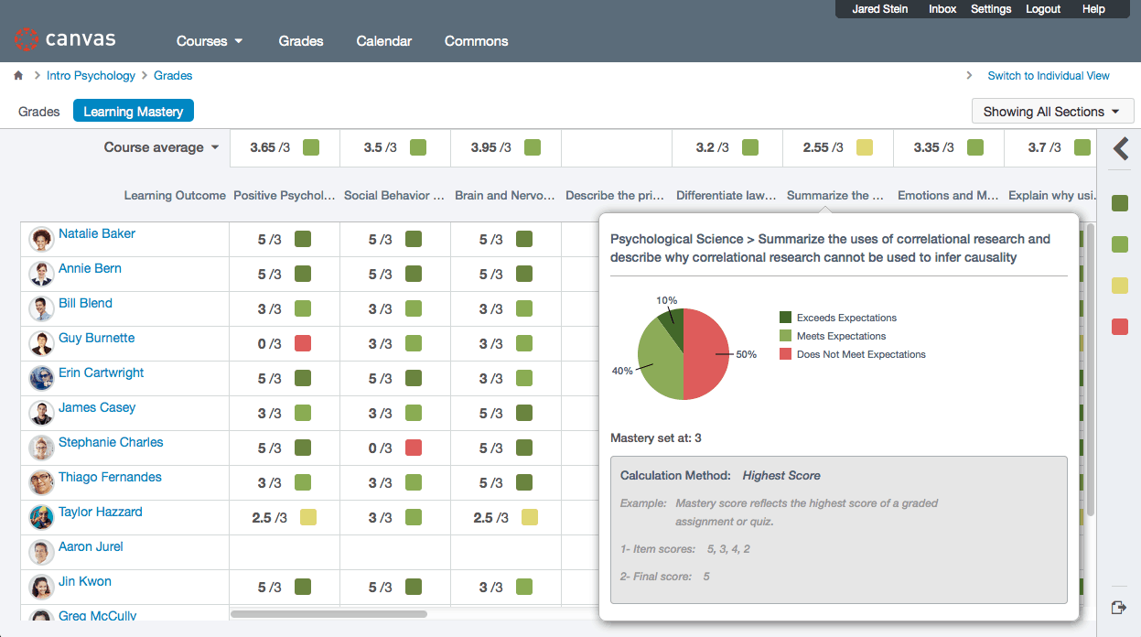Click the horizontal scrollbar below the student list
Image resolution: width=1141 pixels, height=637 pixels.
(329, 615)
